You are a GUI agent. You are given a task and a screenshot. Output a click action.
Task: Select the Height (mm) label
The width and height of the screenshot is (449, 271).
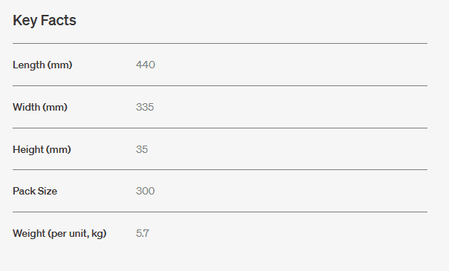(42, 149)
